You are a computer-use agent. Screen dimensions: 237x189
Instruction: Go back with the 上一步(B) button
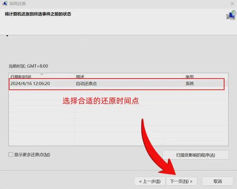150,181
